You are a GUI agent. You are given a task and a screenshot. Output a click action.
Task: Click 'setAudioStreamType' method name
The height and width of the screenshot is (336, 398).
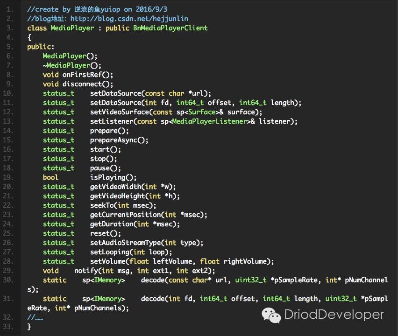125,243
